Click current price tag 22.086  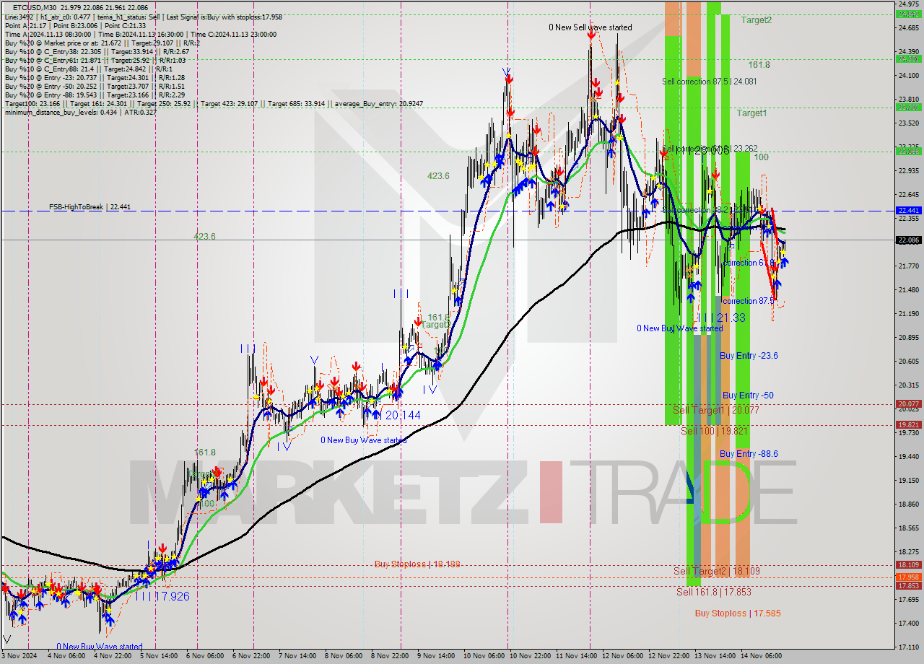point(908,240)
